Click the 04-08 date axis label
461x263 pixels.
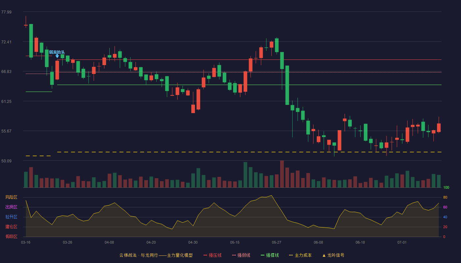(109, 242)
